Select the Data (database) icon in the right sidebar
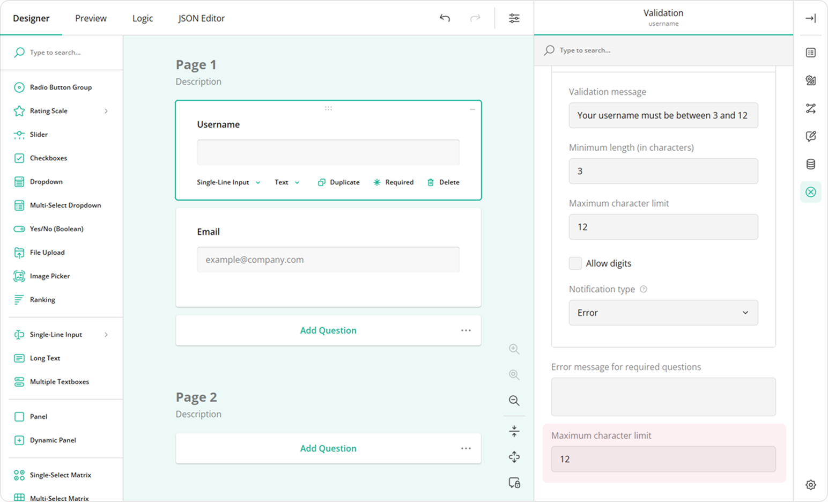This screenshot has height=502, width=828. 810,164
